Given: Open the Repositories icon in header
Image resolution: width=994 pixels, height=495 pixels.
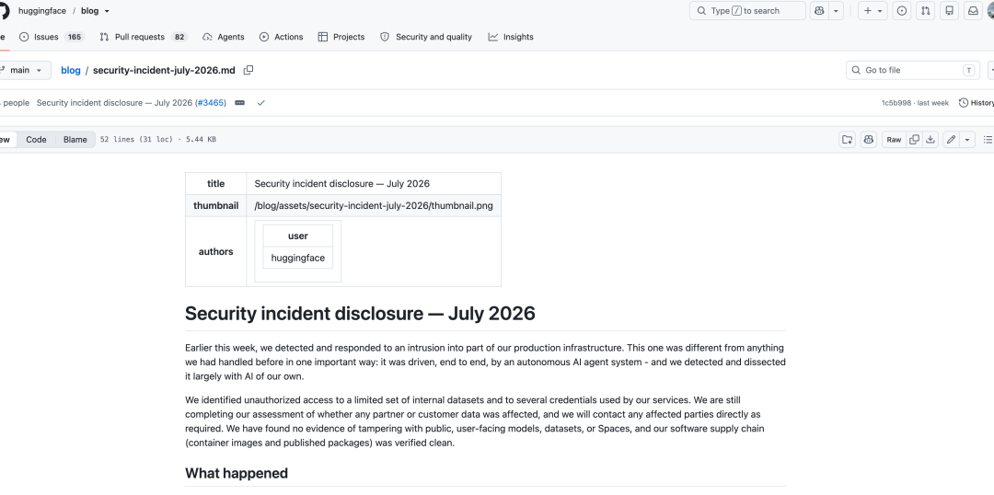Looking at the screenshot, I should pyautogui.click(x=949, y=11).
